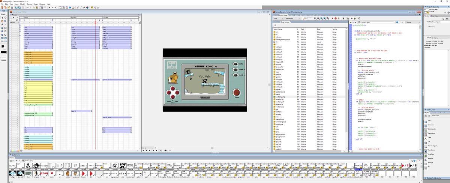Click the Save toolbar icon
The image size is (450, 183).
pyautogui.click(x=16, y=7)
